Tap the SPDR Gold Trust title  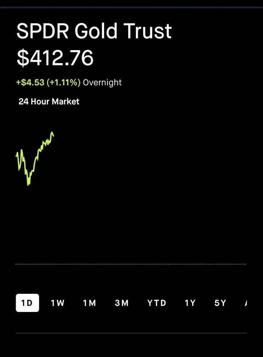[94, 31]
